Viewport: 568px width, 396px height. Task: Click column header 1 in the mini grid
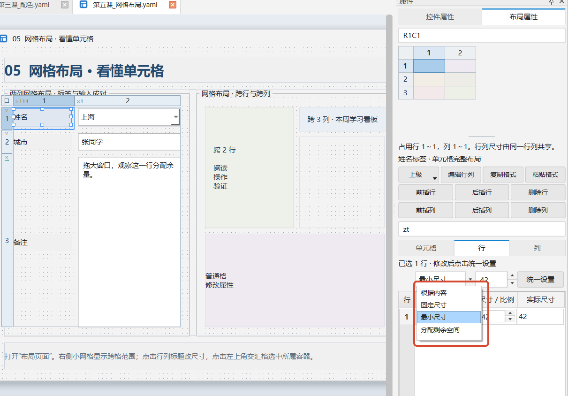pos(429,53)
